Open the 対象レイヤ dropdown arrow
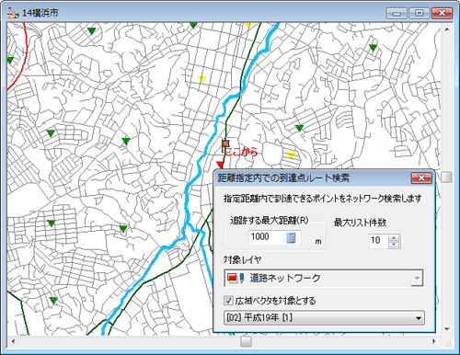The image size is (460, 355). pos(417,278)
